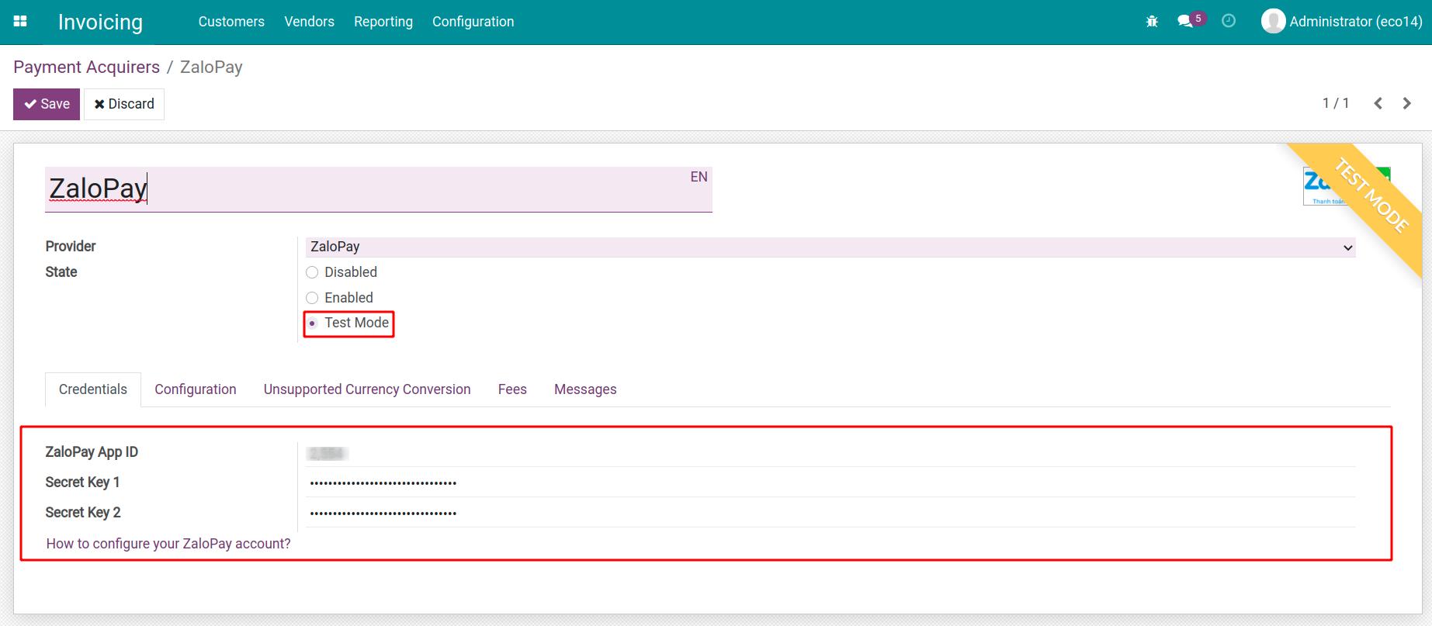Open 'How to configure your ZaloPay account?' link
This screenshot has width=1432, height=626.
click(168, 544)
